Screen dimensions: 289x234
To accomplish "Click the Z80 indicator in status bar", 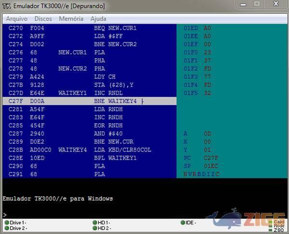I will (276, 230).
